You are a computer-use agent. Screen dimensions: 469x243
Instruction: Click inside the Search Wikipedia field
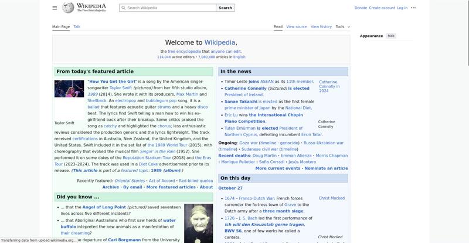pos(170,8)
